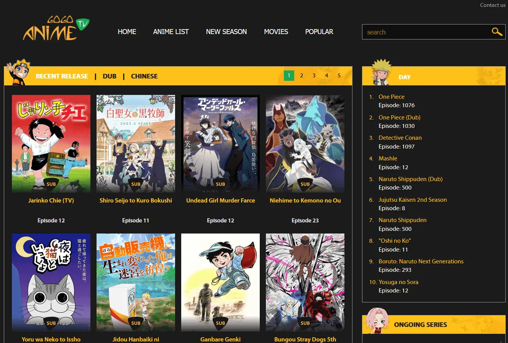Open the MOVIES menu item

click(276, 32)
